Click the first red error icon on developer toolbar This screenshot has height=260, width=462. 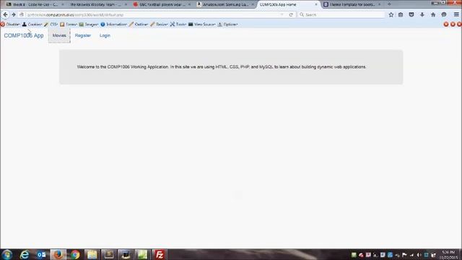[446, 24]
